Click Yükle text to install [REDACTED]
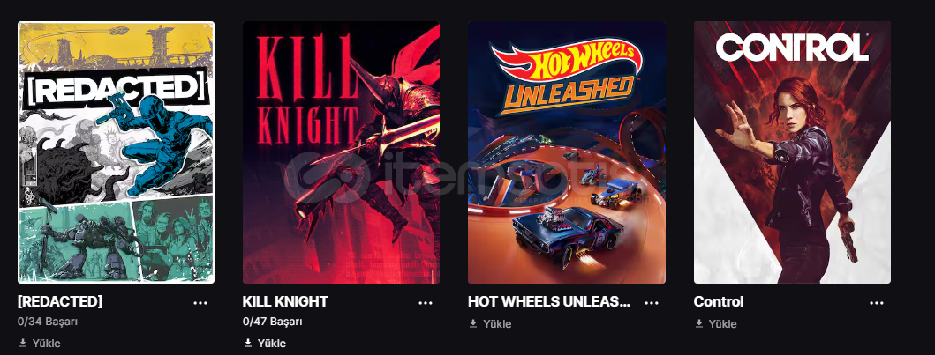This screenshot has height=355, width=935. [47, 343]
